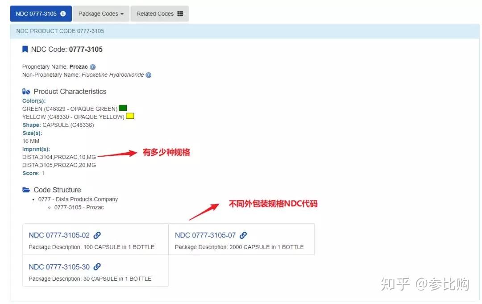Click the link icon after NDC 0777-3105-02
Screen dimensions: 482x304
pos(97,235)
